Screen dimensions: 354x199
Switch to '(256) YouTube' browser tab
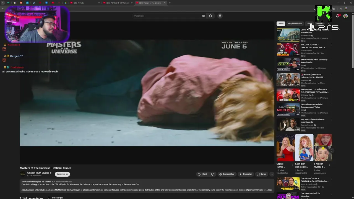[84, 3]
